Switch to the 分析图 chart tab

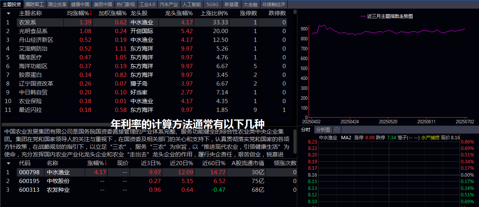coord(324,130)
